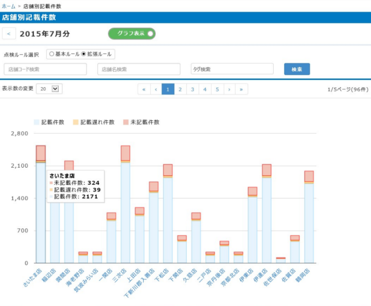
Task: Click the さいたま店 axis label
Action: pos(33,278)
